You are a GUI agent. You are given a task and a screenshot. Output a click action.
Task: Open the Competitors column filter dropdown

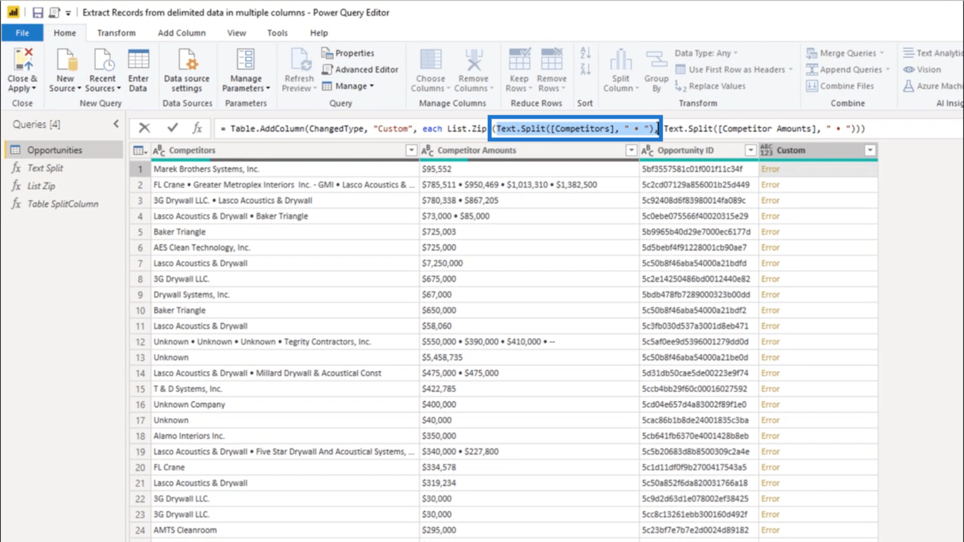coord(411,150)
